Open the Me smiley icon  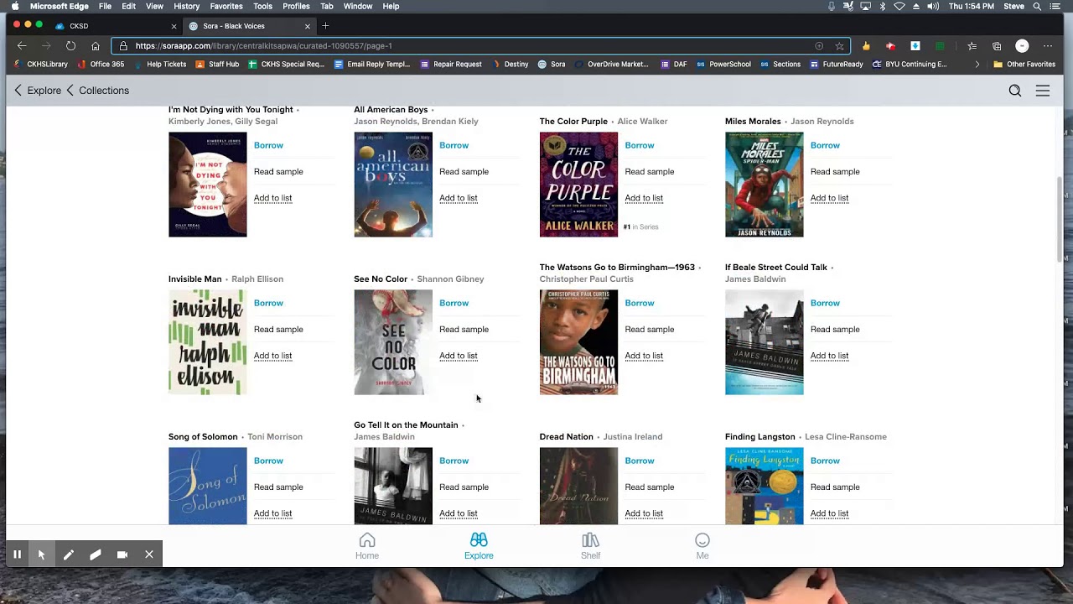click(702, 540)
